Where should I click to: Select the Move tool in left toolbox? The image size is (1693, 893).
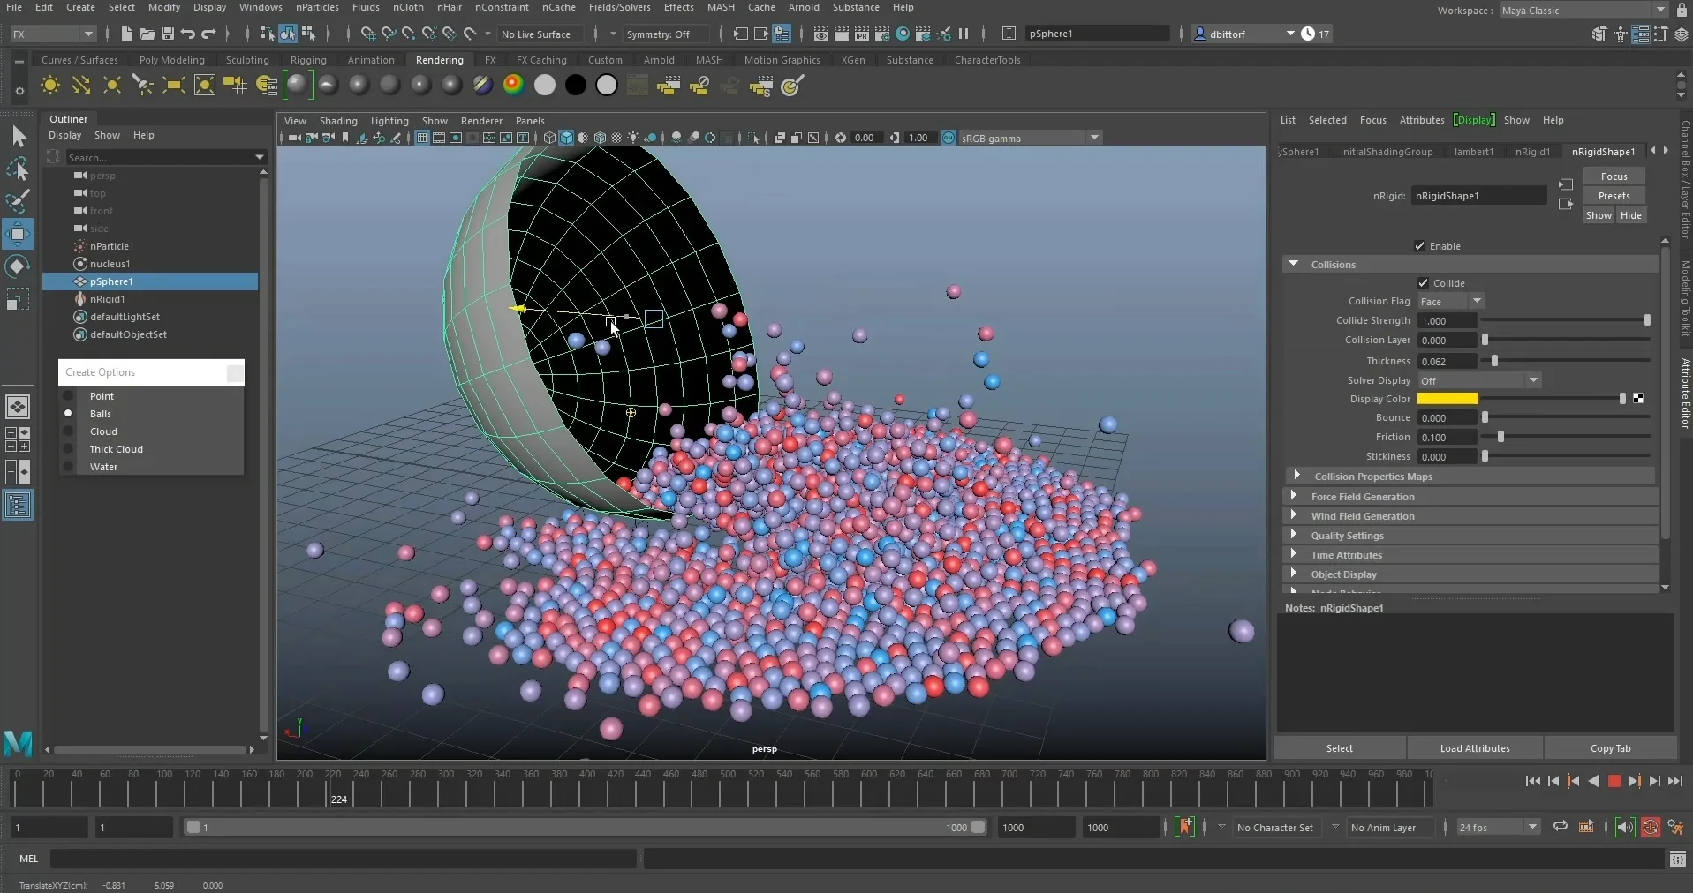coord(18,234)
